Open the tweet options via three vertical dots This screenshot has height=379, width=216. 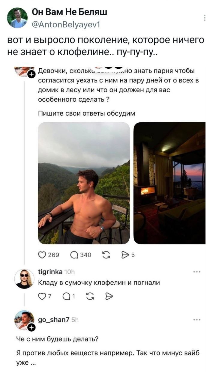(x=204, y=18)
